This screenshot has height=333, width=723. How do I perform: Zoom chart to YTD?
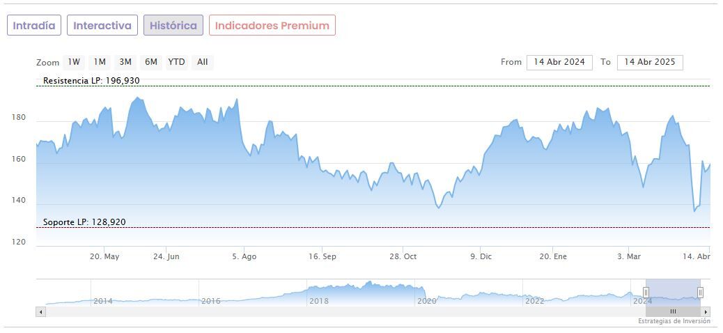(x=177, y=62)
